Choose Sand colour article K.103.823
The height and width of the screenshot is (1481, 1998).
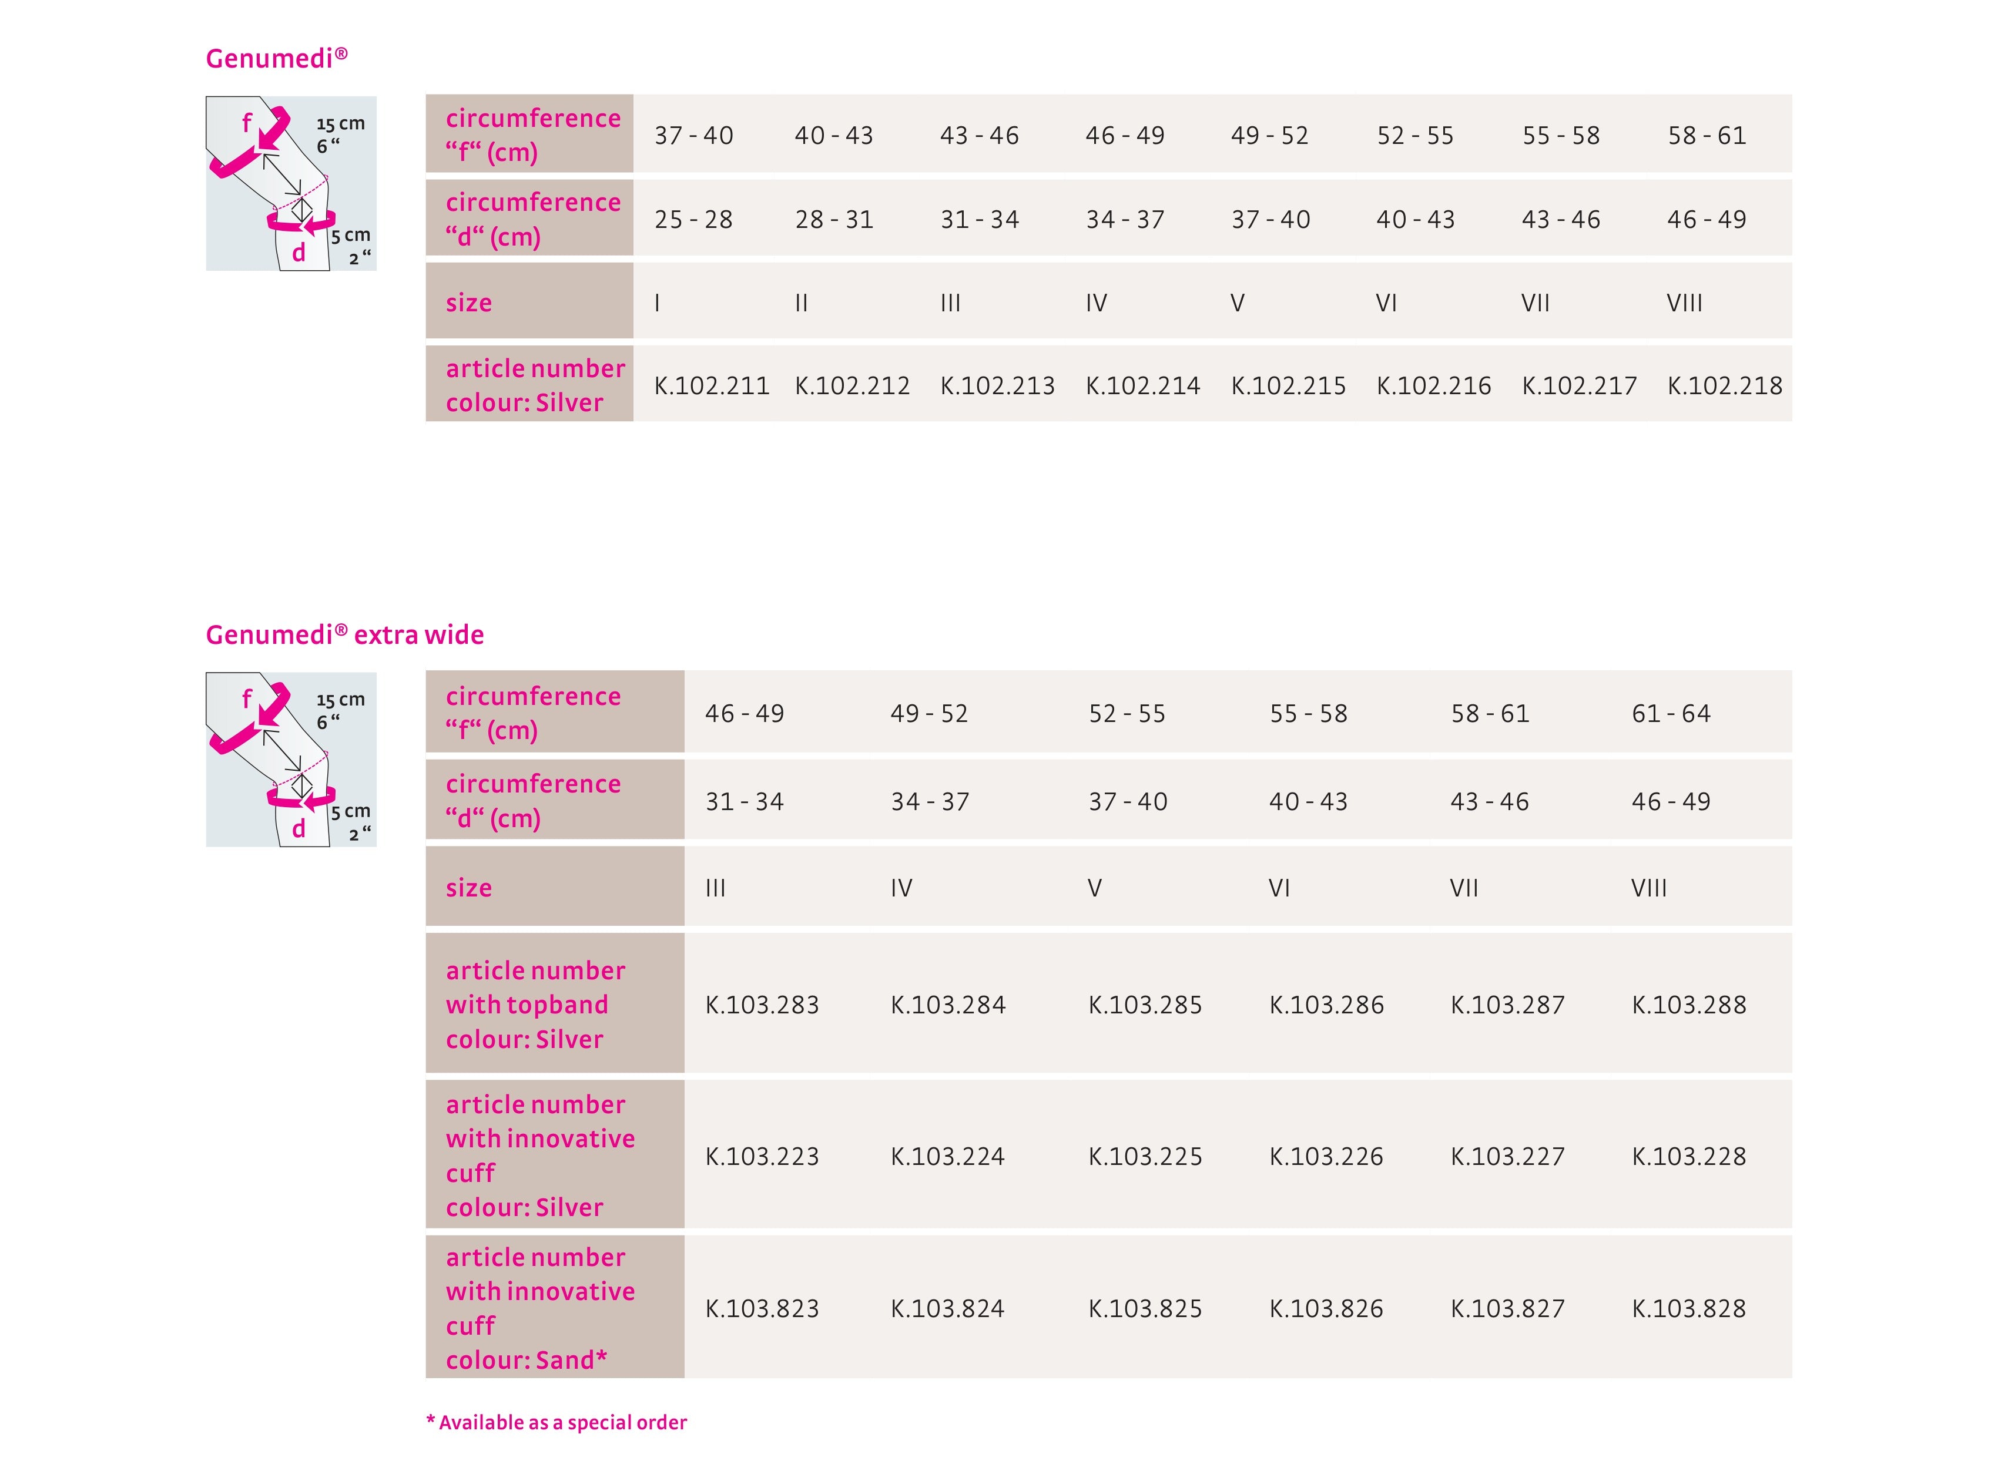[x=762, y=1309]
